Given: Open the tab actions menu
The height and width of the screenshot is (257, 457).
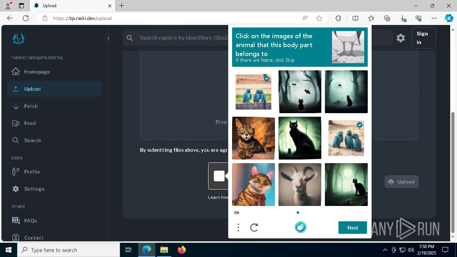Looking at the screenshot, I should (21, 6).
